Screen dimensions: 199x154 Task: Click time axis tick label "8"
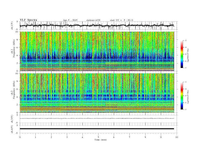145,137
